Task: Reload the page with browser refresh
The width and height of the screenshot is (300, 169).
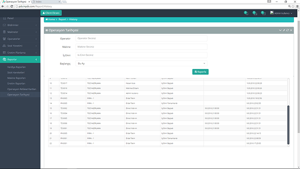Action: pyautogui.click(x=12, y=6)
